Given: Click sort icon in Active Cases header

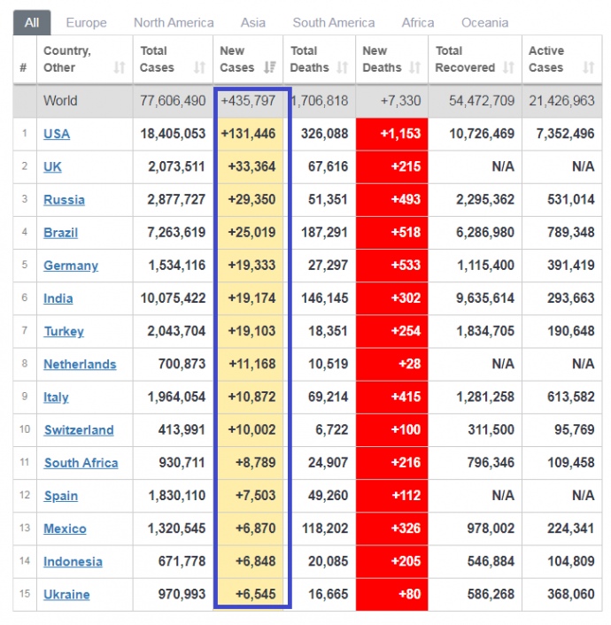Looking at the screenshot, I should pyautogui.click(x=588, y=67).
